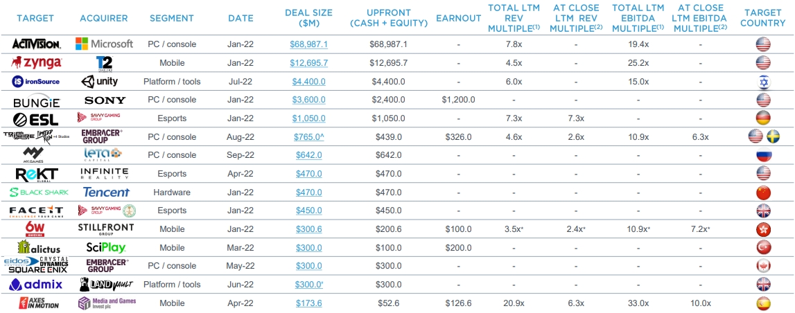
Task: Select the SEGMENT column header
Action: click(172, 18)
